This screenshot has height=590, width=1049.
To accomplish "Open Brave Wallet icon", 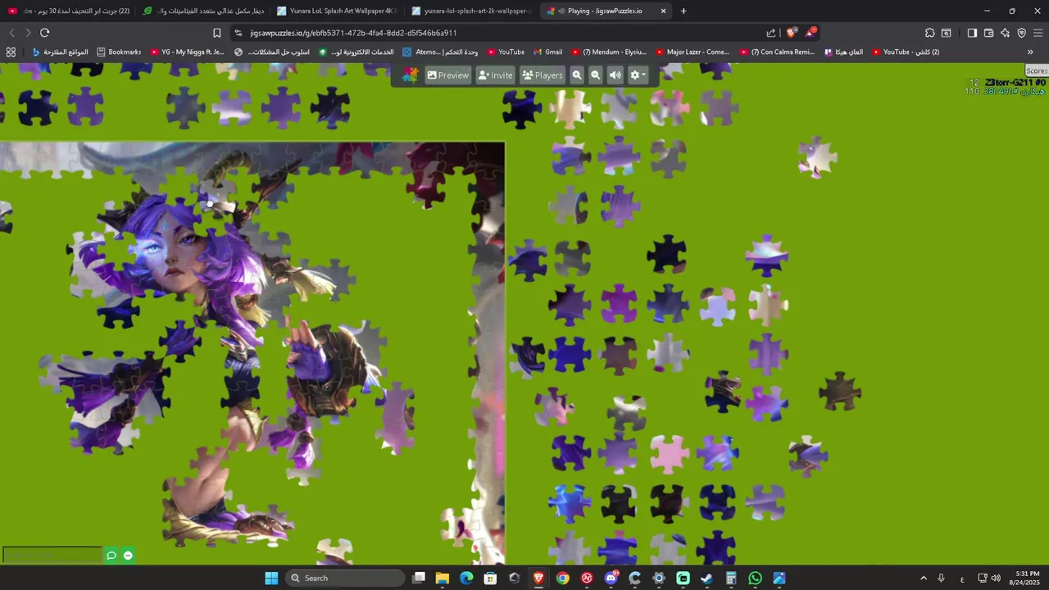I will [988, 33].
